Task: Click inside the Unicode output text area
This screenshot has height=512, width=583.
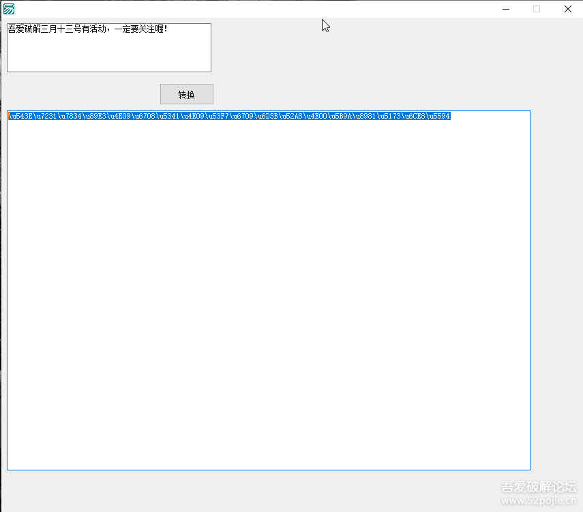Action: click(x=269, y=290)
